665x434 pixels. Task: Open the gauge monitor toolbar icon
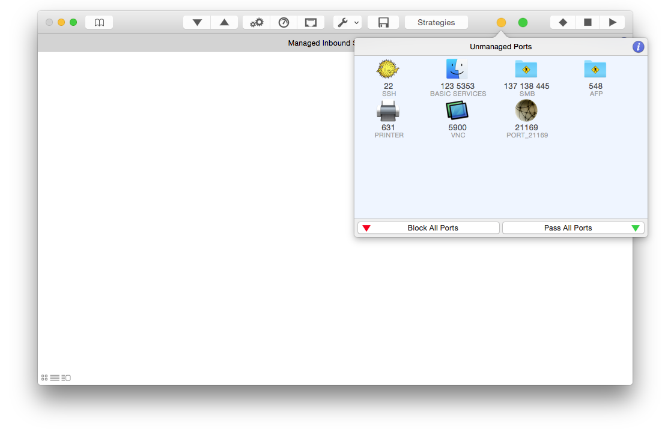(x=284, y=22)
